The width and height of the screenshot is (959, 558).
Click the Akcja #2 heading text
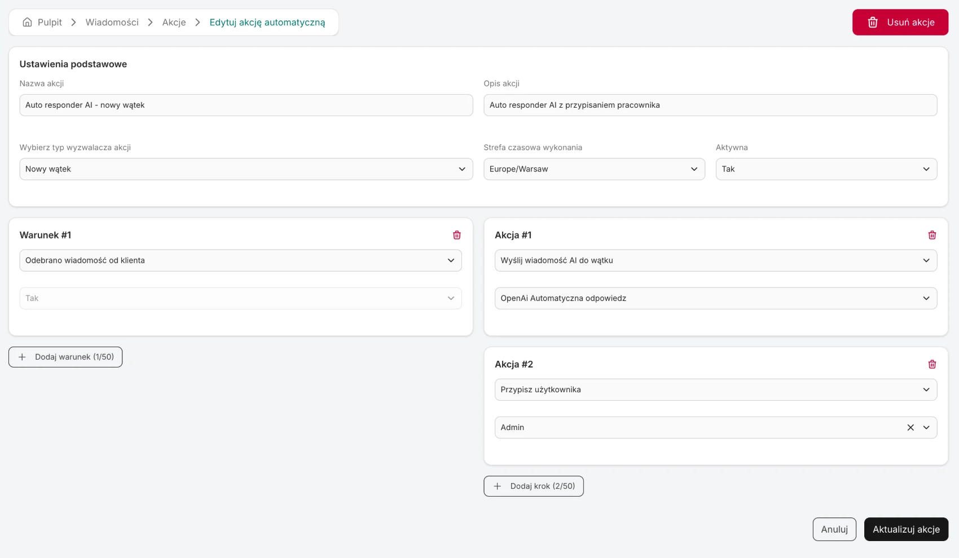(x=514, y=364)
